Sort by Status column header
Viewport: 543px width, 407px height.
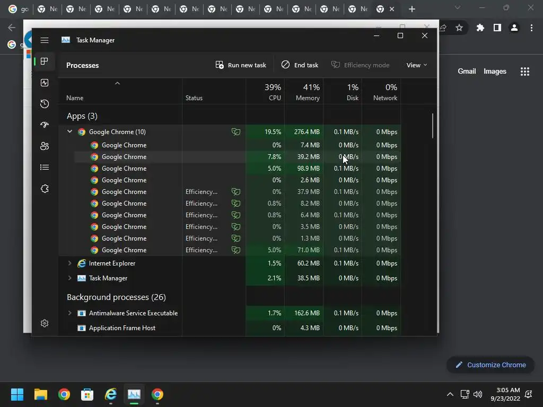pyautogui.click(x=214, y=92)
